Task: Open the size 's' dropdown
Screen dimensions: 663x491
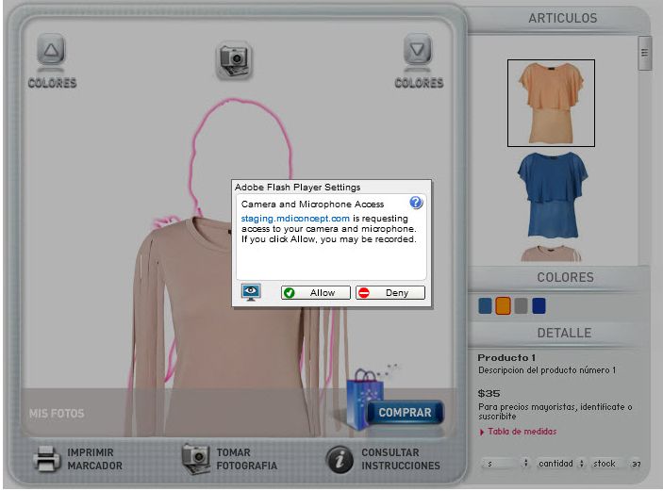Action: pyautogui.click(x=504, y=464)
